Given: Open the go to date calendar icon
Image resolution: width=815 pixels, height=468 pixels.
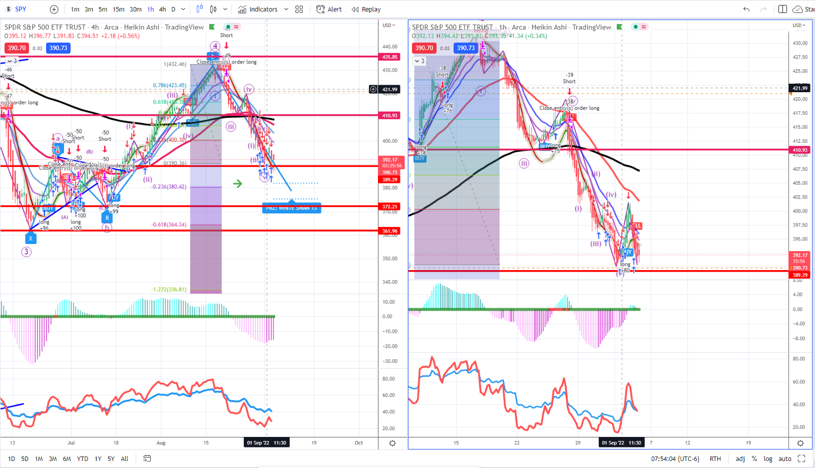Looking at the screenshot, I should pyautogui.click(x=147, y=458).
